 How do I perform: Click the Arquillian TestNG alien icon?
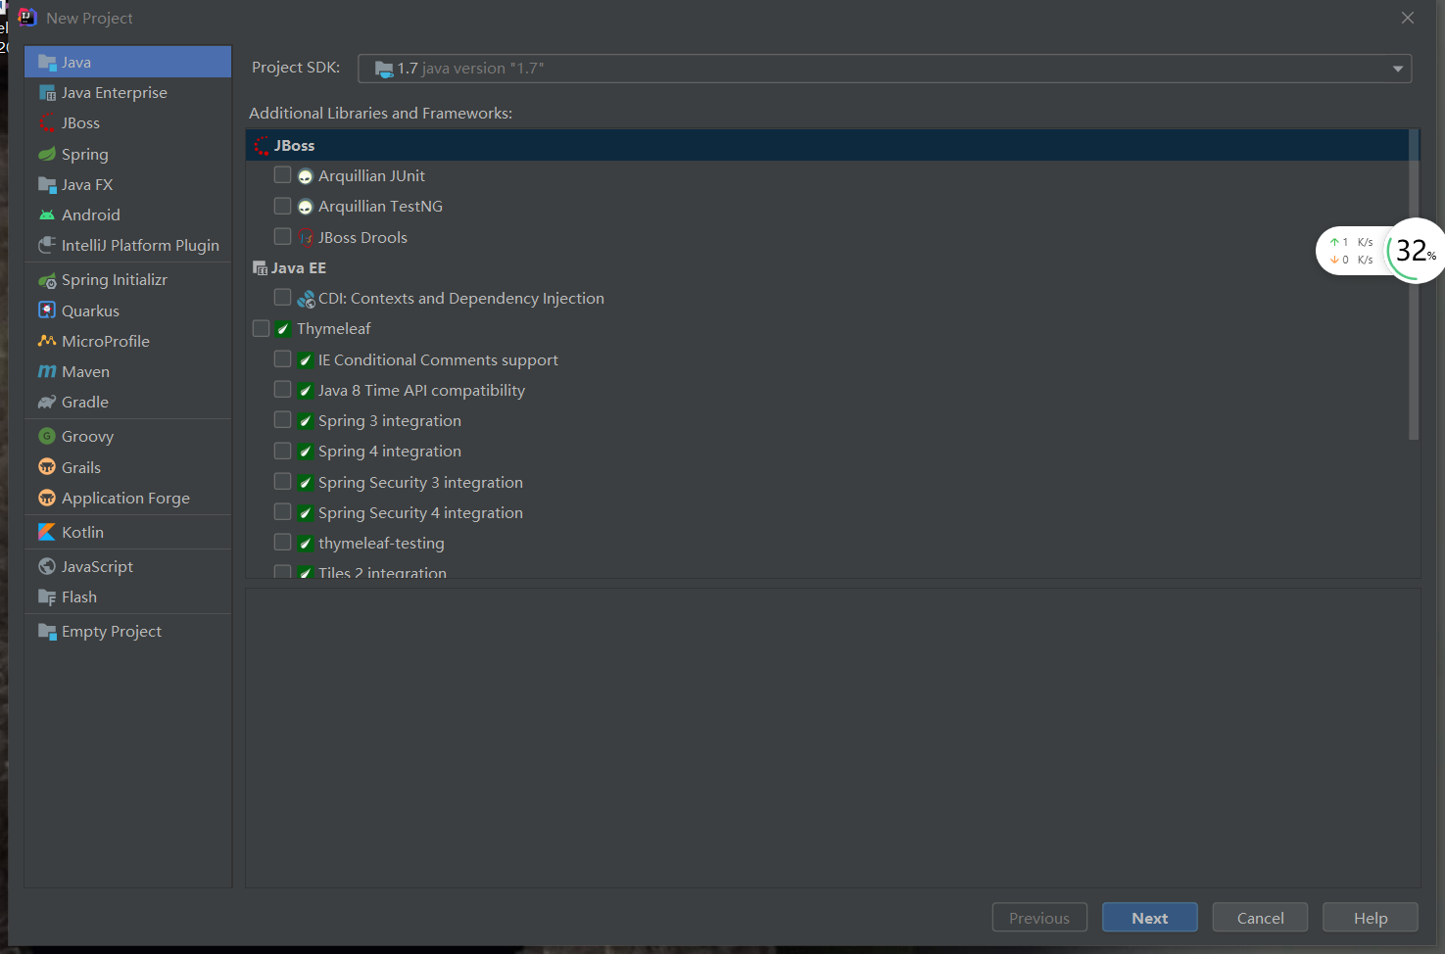coord(306,207)
